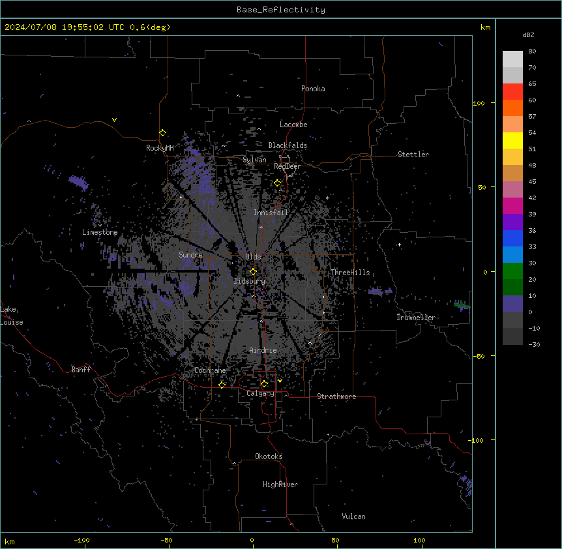Select the Cochrane city label
Screen dimensions: 562x549
(x=210, y=370)
